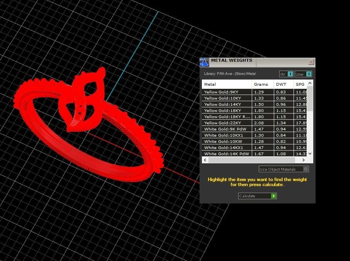Screen dimensions: 350x261
Task: Select the Yellow Gold:18KY R... row
Action: 254,117
